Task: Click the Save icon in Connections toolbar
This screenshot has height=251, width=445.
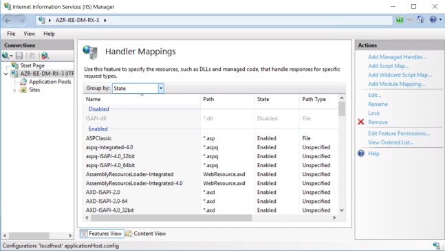Action: coord(19,56)
